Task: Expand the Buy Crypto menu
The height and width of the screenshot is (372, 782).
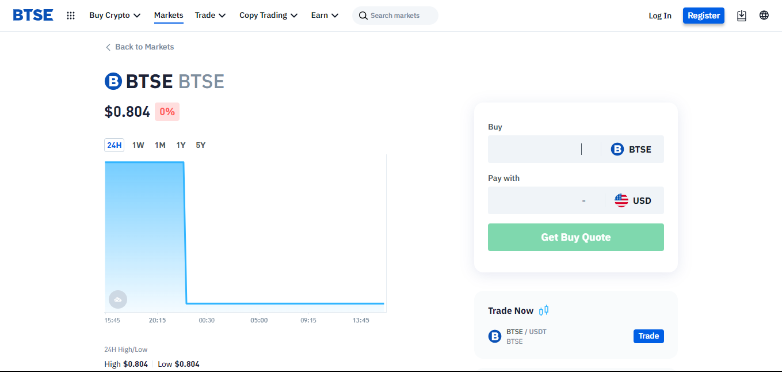Action: (115, 16)
